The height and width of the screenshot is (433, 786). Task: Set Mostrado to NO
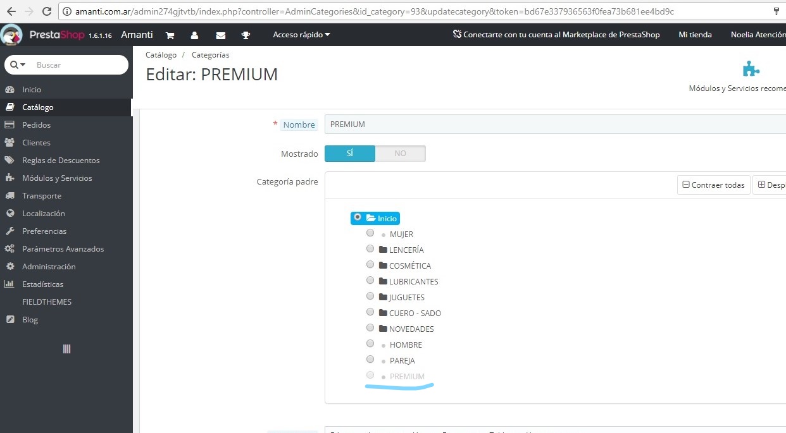pyautogui.click(x=401, y=154)
